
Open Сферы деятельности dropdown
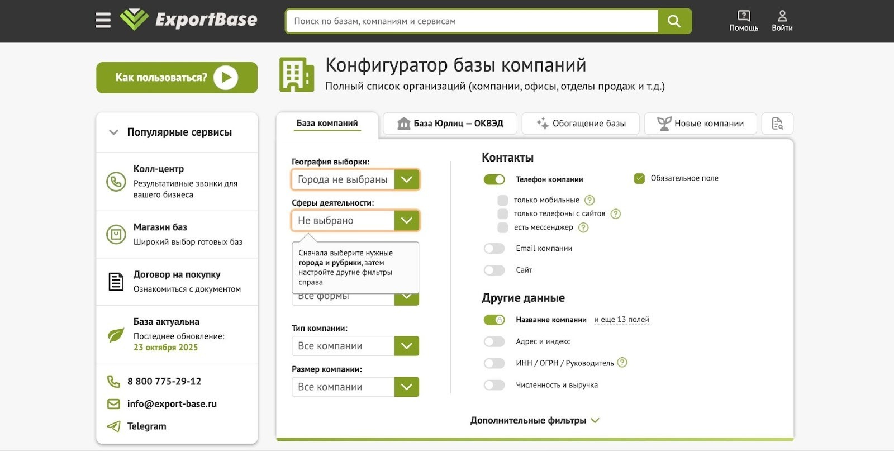coord(355,221)
